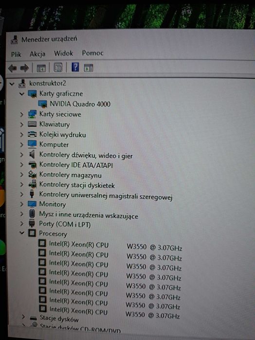The image size is (255, 340).
Task: Click the konstruktor2 computer icon
Action: point(22,84)
